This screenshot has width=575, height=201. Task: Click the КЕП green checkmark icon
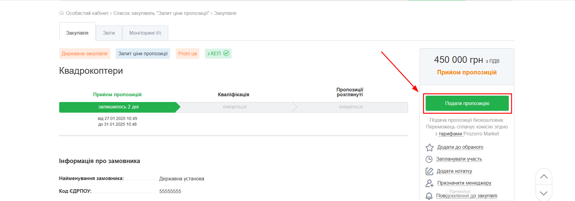pos(226,53)
